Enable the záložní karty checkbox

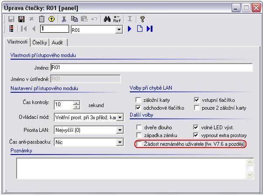(x=138, y=100)
